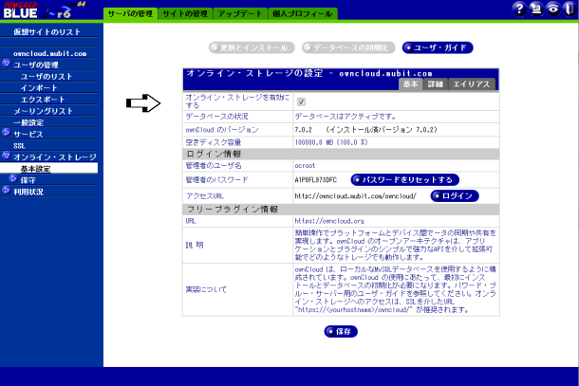Open ユーザの管理 sidebar item
The height and width of the screenshot is (386, 579).
pyautogui.click(x=36, y=64)
